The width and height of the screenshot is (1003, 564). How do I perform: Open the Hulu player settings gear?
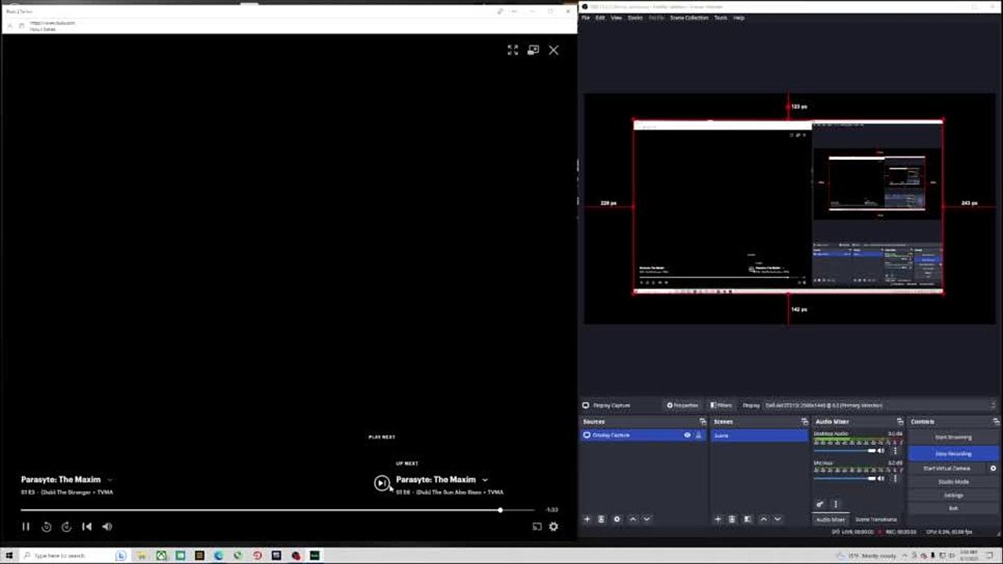pos(553,526)
